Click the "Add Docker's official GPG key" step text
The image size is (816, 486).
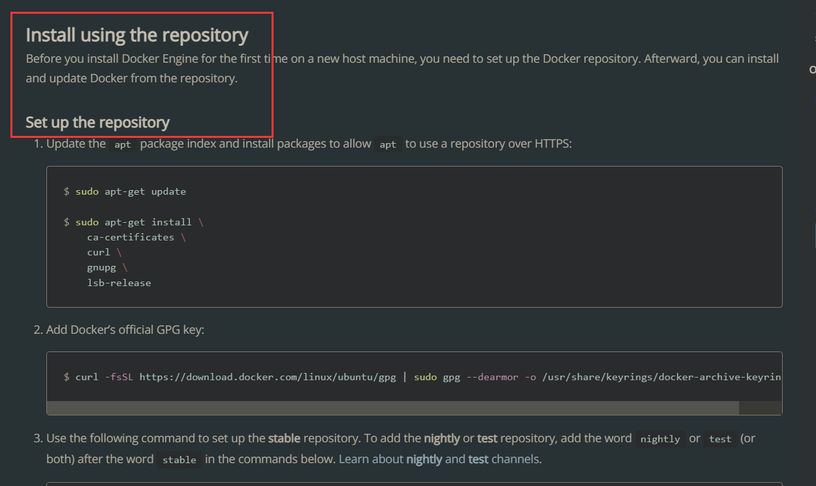coord(125,330)
